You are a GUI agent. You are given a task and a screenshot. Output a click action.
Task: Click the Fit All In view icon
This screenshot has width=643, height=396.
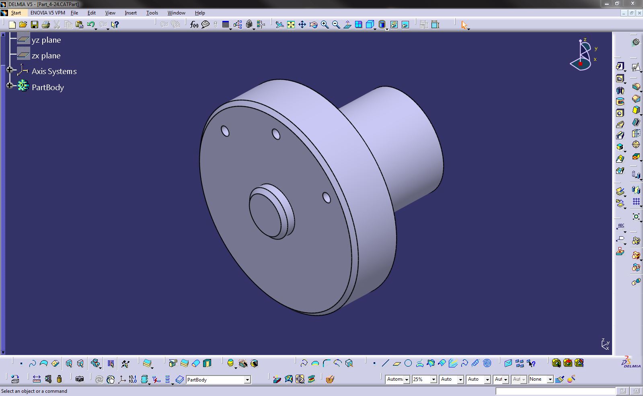pyautogui.click(x=291, y=25)
